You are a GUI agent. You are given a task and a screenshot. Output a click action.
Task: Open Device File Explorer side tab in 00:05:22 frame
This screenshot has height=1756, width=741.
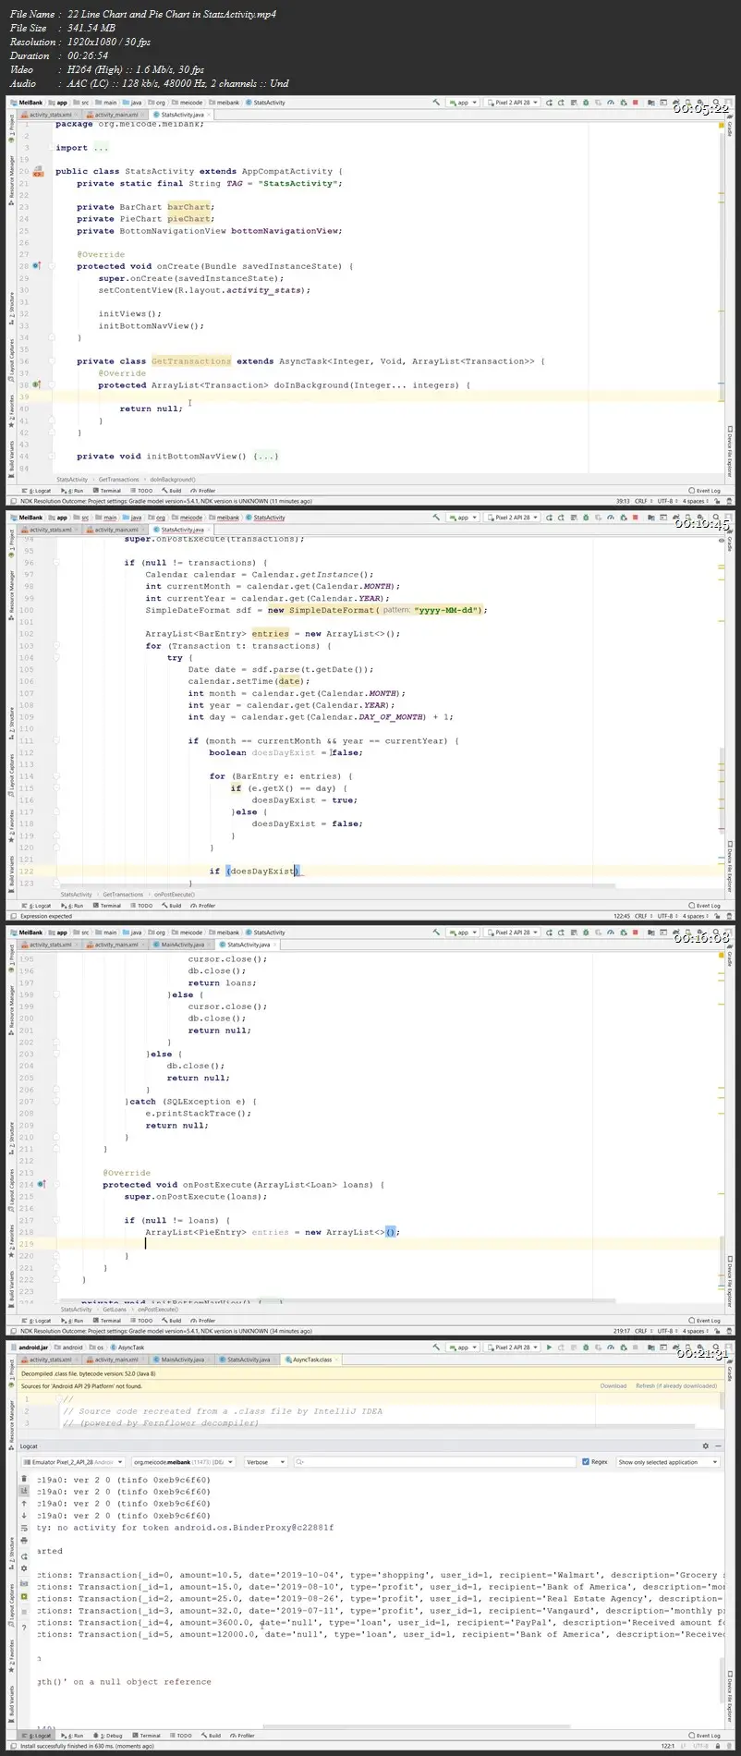point(729,454)
